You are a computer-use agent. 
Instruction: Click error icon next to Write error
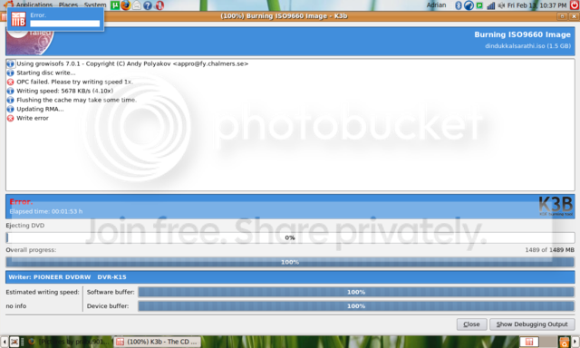(10, 118)
